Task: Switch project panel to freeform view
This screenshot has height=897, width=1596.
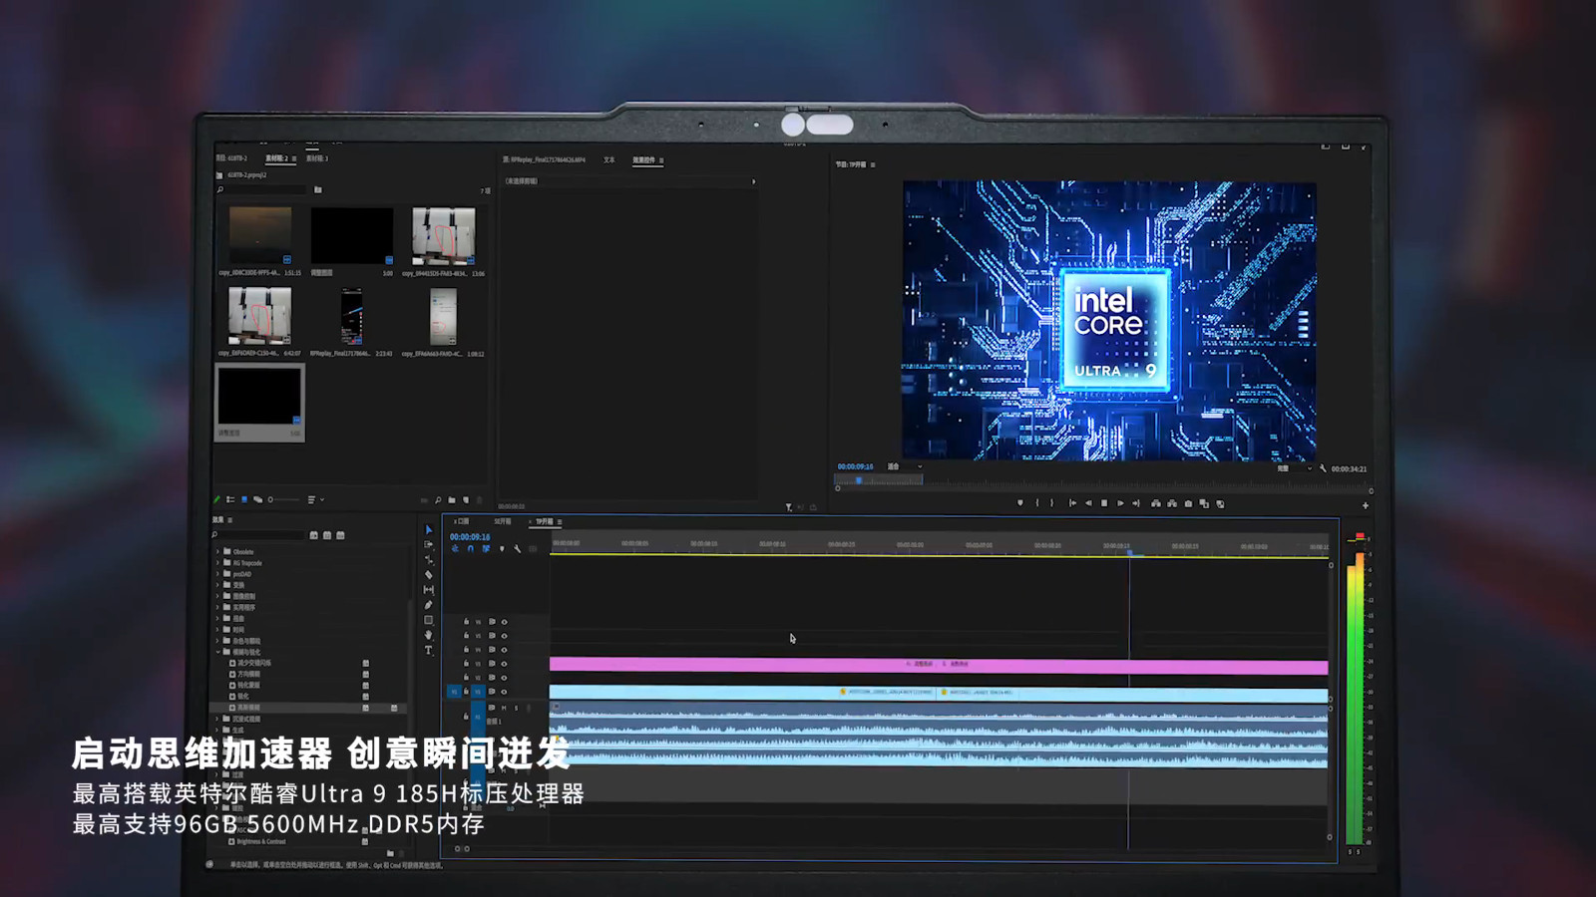Action: tap(258, 499)
